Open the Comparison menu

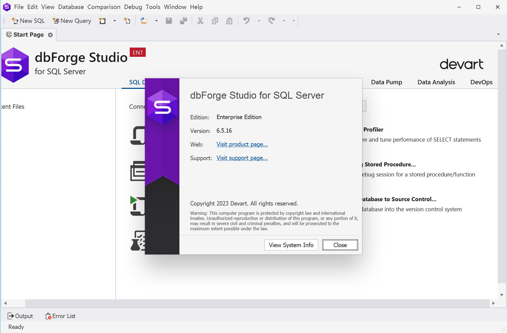(104, 7)
